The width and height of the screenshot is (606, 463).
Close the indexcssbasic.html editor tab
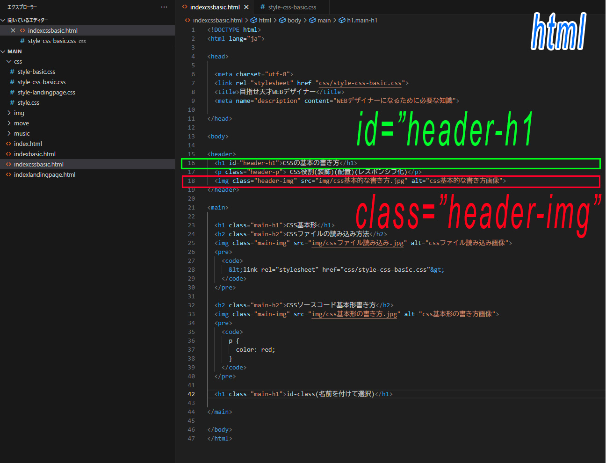click(246, 7)
